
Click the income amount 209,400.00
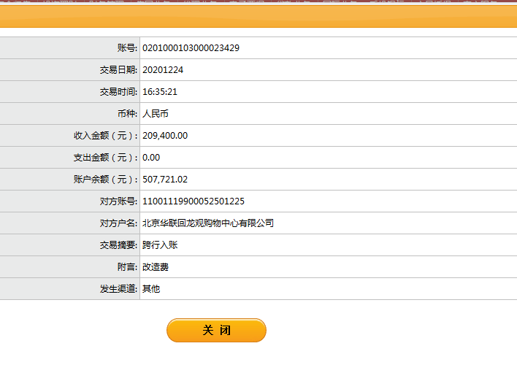point(165,136)
